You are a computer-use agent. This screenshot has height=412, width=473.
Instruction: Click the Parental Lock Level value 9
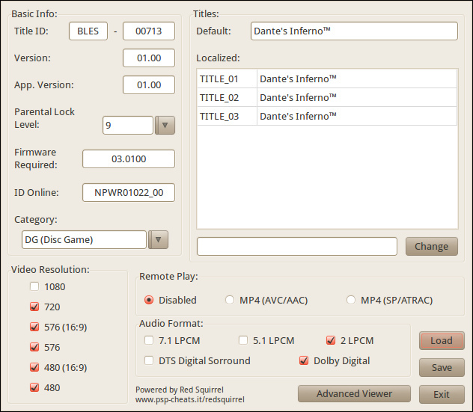(x=128, y=125)
